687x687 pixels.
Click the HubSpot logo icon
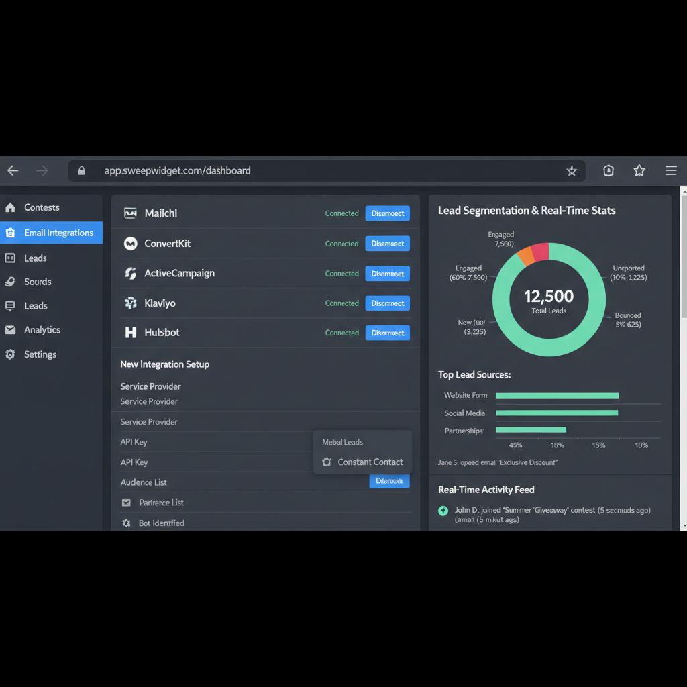pyautogui.click(x=131, y=333)
